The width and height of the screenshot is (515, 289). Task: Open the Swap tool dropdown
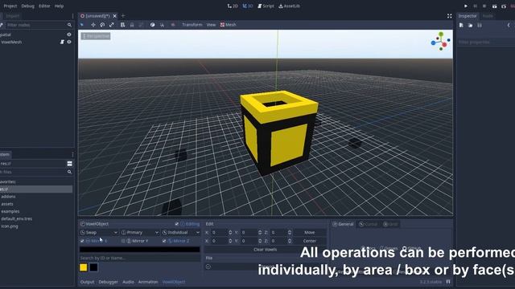tap(99, 232)
